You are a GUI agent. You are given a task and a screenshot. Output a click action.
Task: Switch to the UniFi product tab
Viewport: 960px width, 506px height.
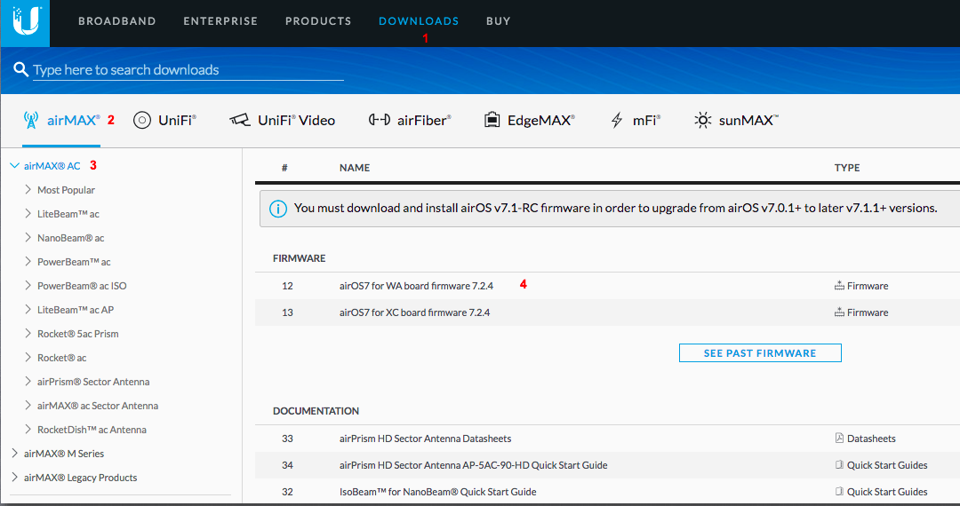point(164,121)
